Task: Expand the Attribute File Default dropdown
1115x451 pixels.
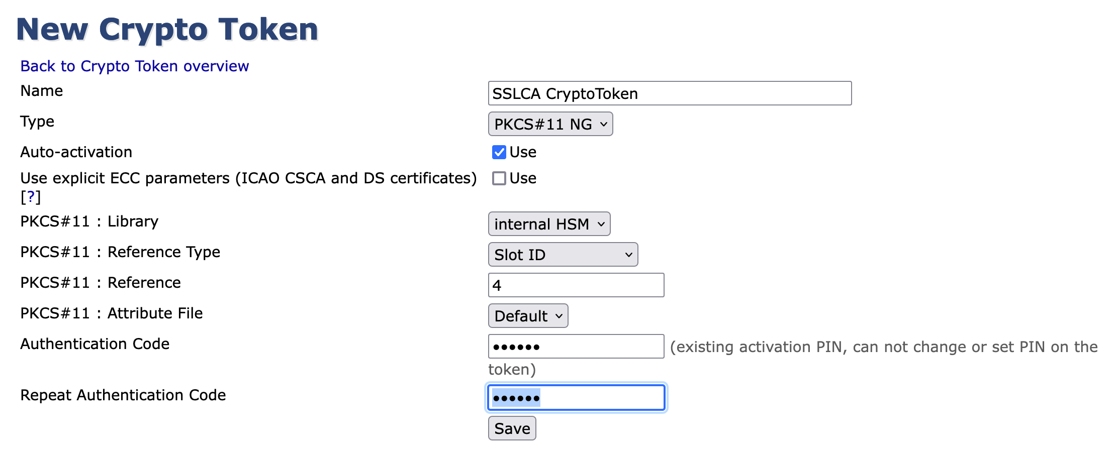Action: [528, 316]
